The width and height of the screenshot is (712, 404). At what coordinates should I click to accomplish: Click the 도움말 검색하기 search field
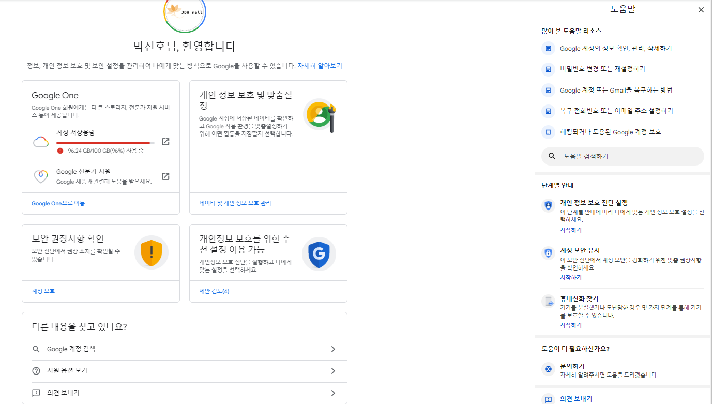623,156
